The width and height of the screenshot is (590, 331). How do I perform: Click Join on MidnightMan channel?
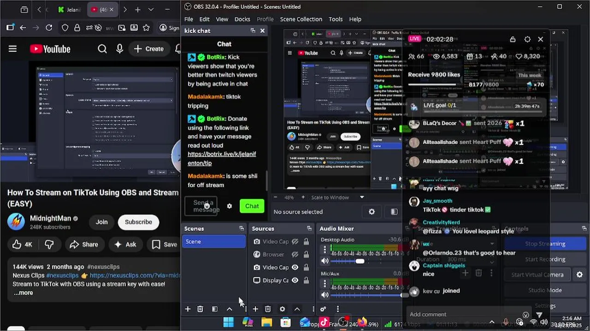coord(102,222)
